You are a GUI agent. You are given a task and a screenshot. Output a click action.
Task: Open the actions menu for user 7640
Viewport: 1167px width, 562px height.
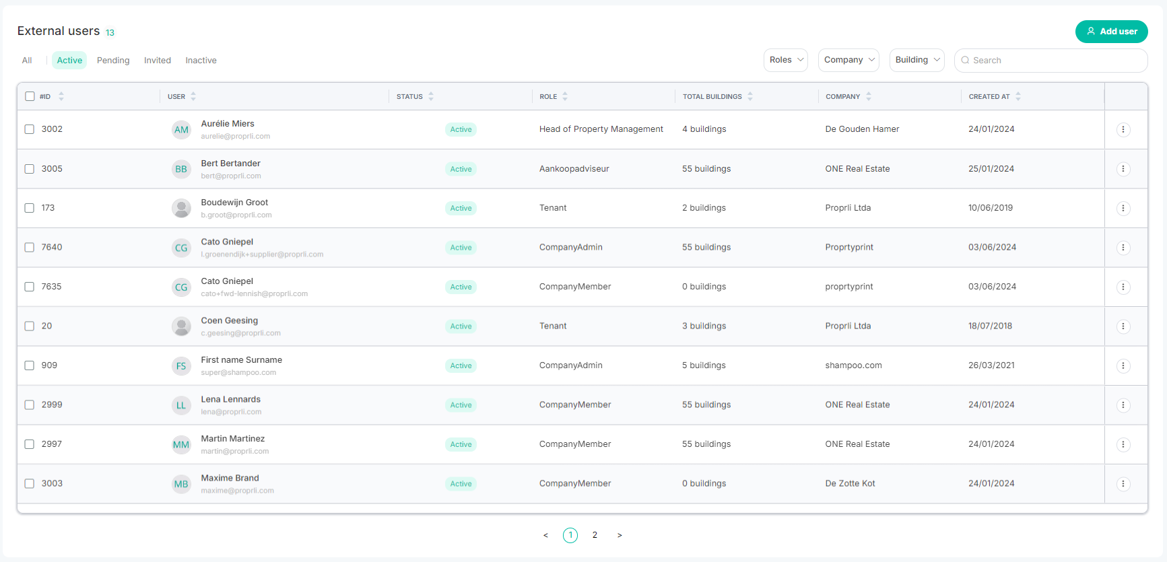1123,248
